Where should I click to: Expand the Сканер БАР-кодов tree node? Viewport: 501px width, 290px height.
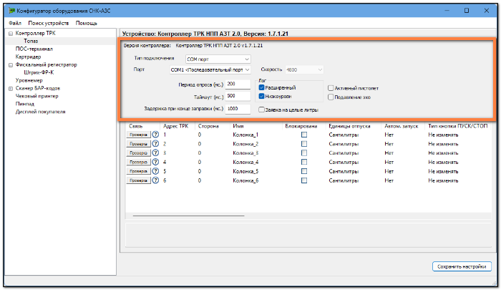click(11, 89)
